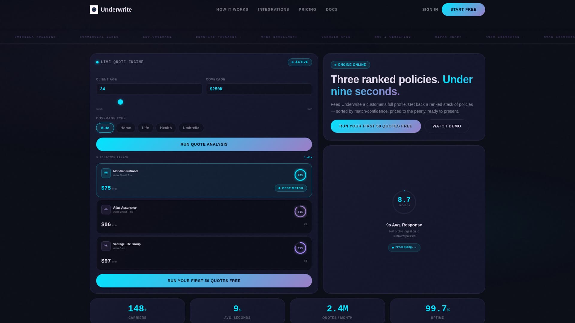575x323 pixels.
Task: Click the Watch Demo button
Action: (447, 126)
